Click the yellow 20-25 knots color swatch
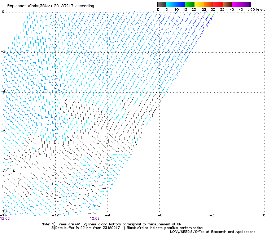 point(199,4)
